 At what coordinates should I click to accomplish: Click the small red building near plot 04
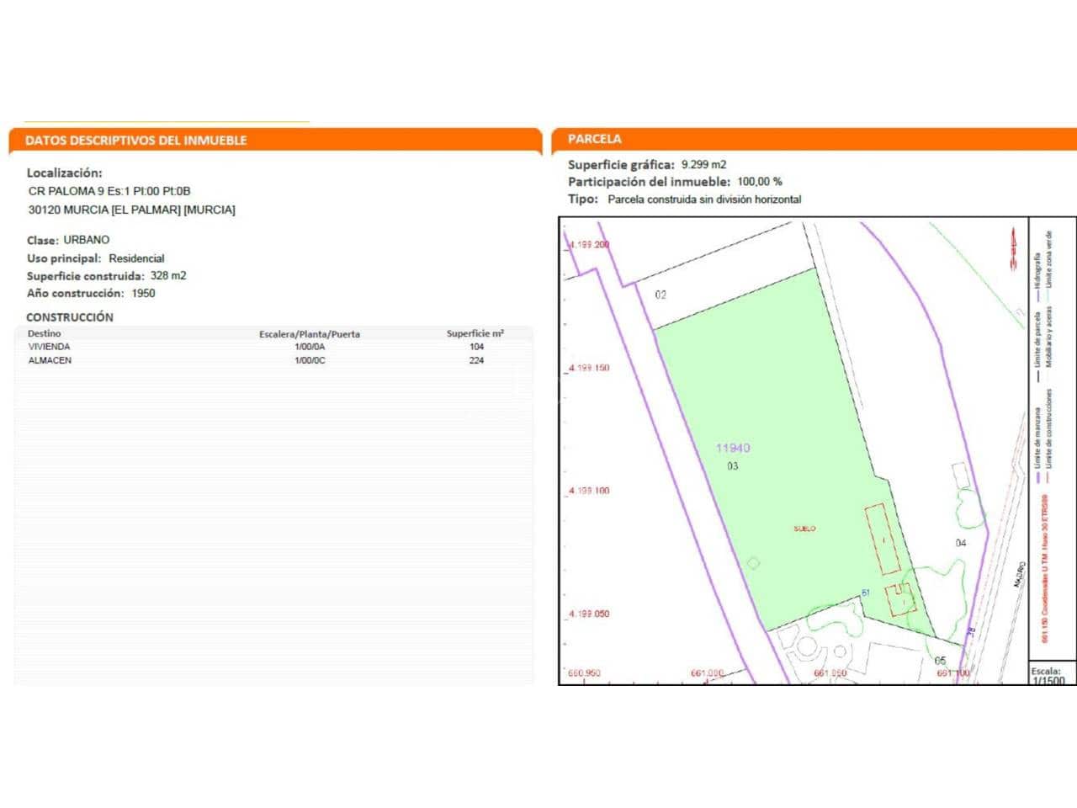[x=900, y=598]
